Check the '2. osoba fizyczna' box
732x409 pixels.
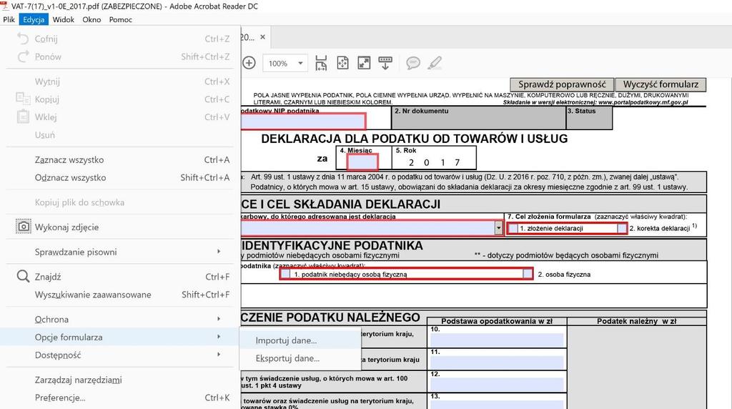tap(528, 274)
